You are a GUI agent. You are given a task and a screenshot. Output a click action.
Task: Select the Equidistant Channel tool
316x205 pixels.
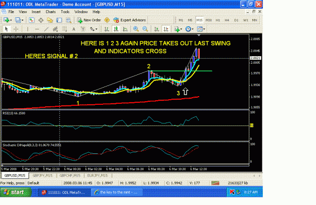pyautogui.click(x=55, y=29)
